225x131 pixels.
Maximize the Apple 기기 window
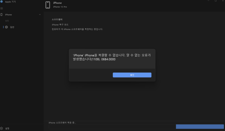[x=216, y=1]
